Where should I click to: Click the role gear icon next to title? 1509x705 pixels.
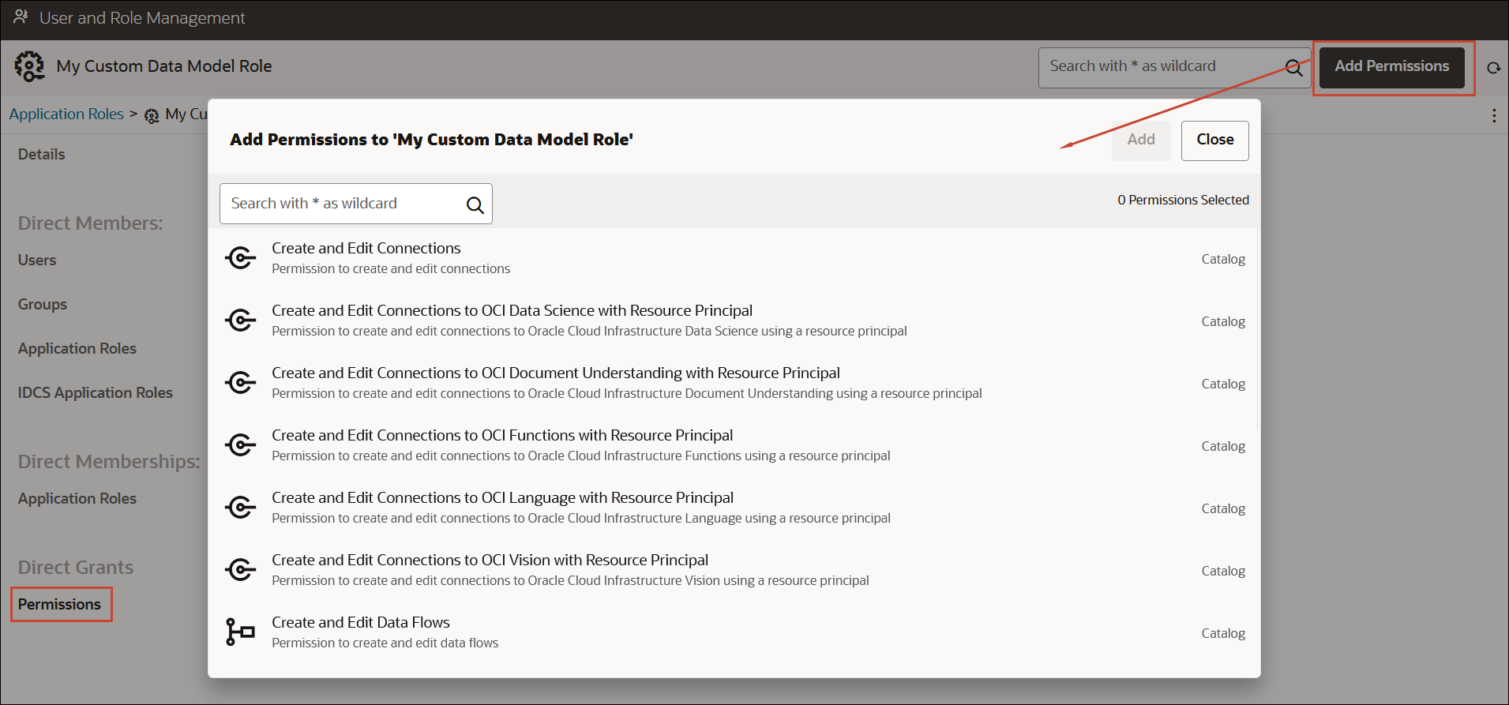click(30, 66)
